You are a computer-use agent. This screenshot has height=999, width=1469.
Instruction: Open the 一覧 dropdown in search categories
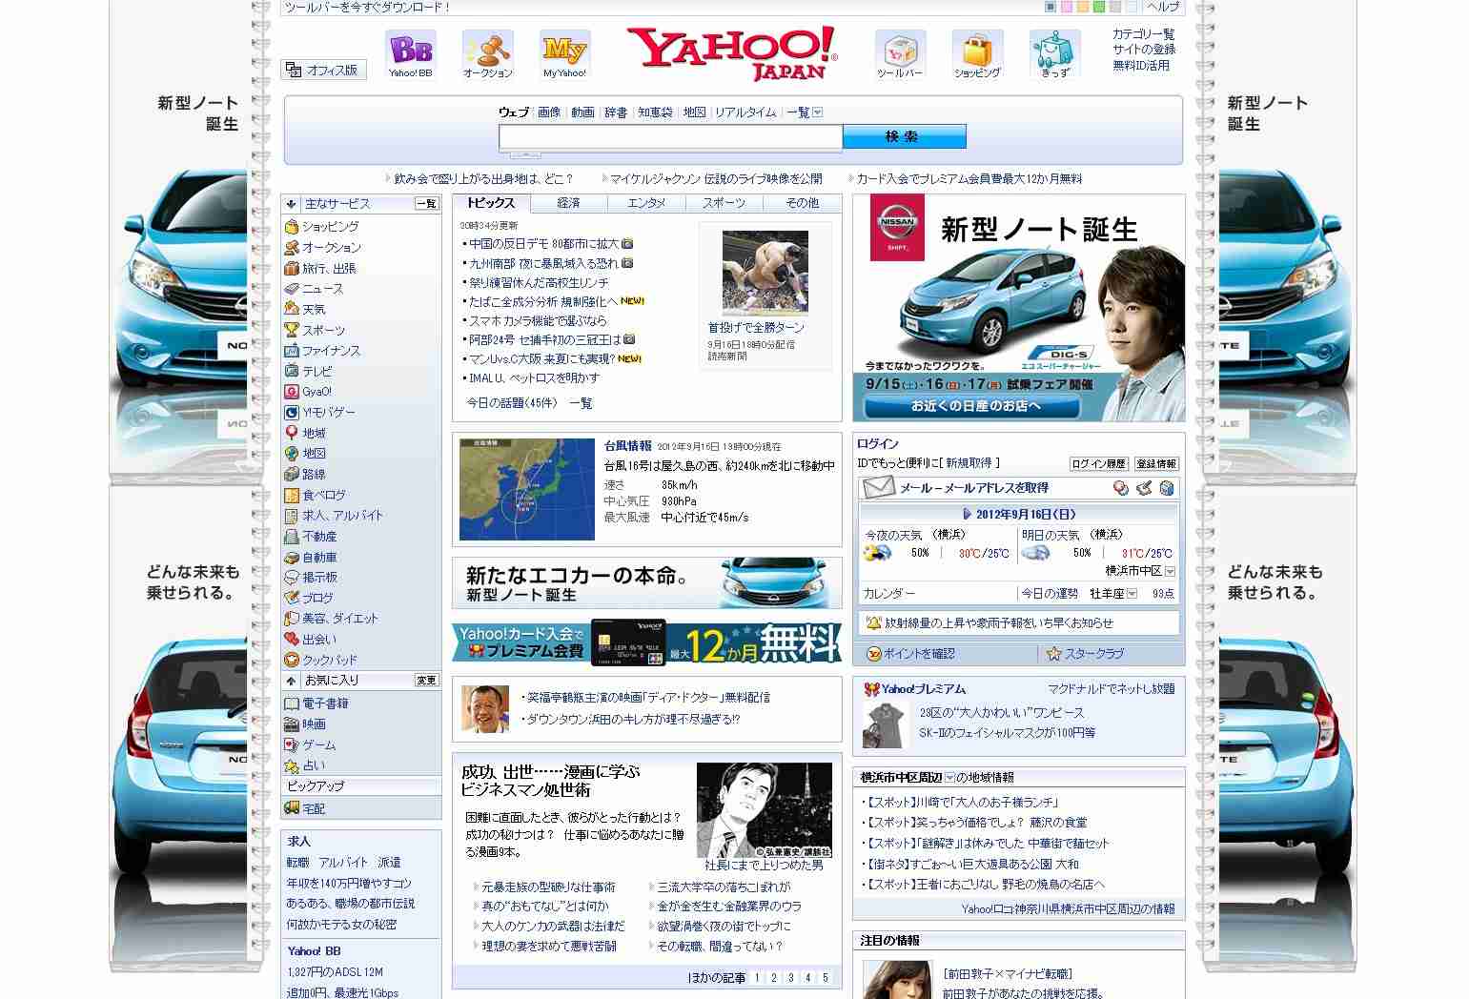click(817, 112)
